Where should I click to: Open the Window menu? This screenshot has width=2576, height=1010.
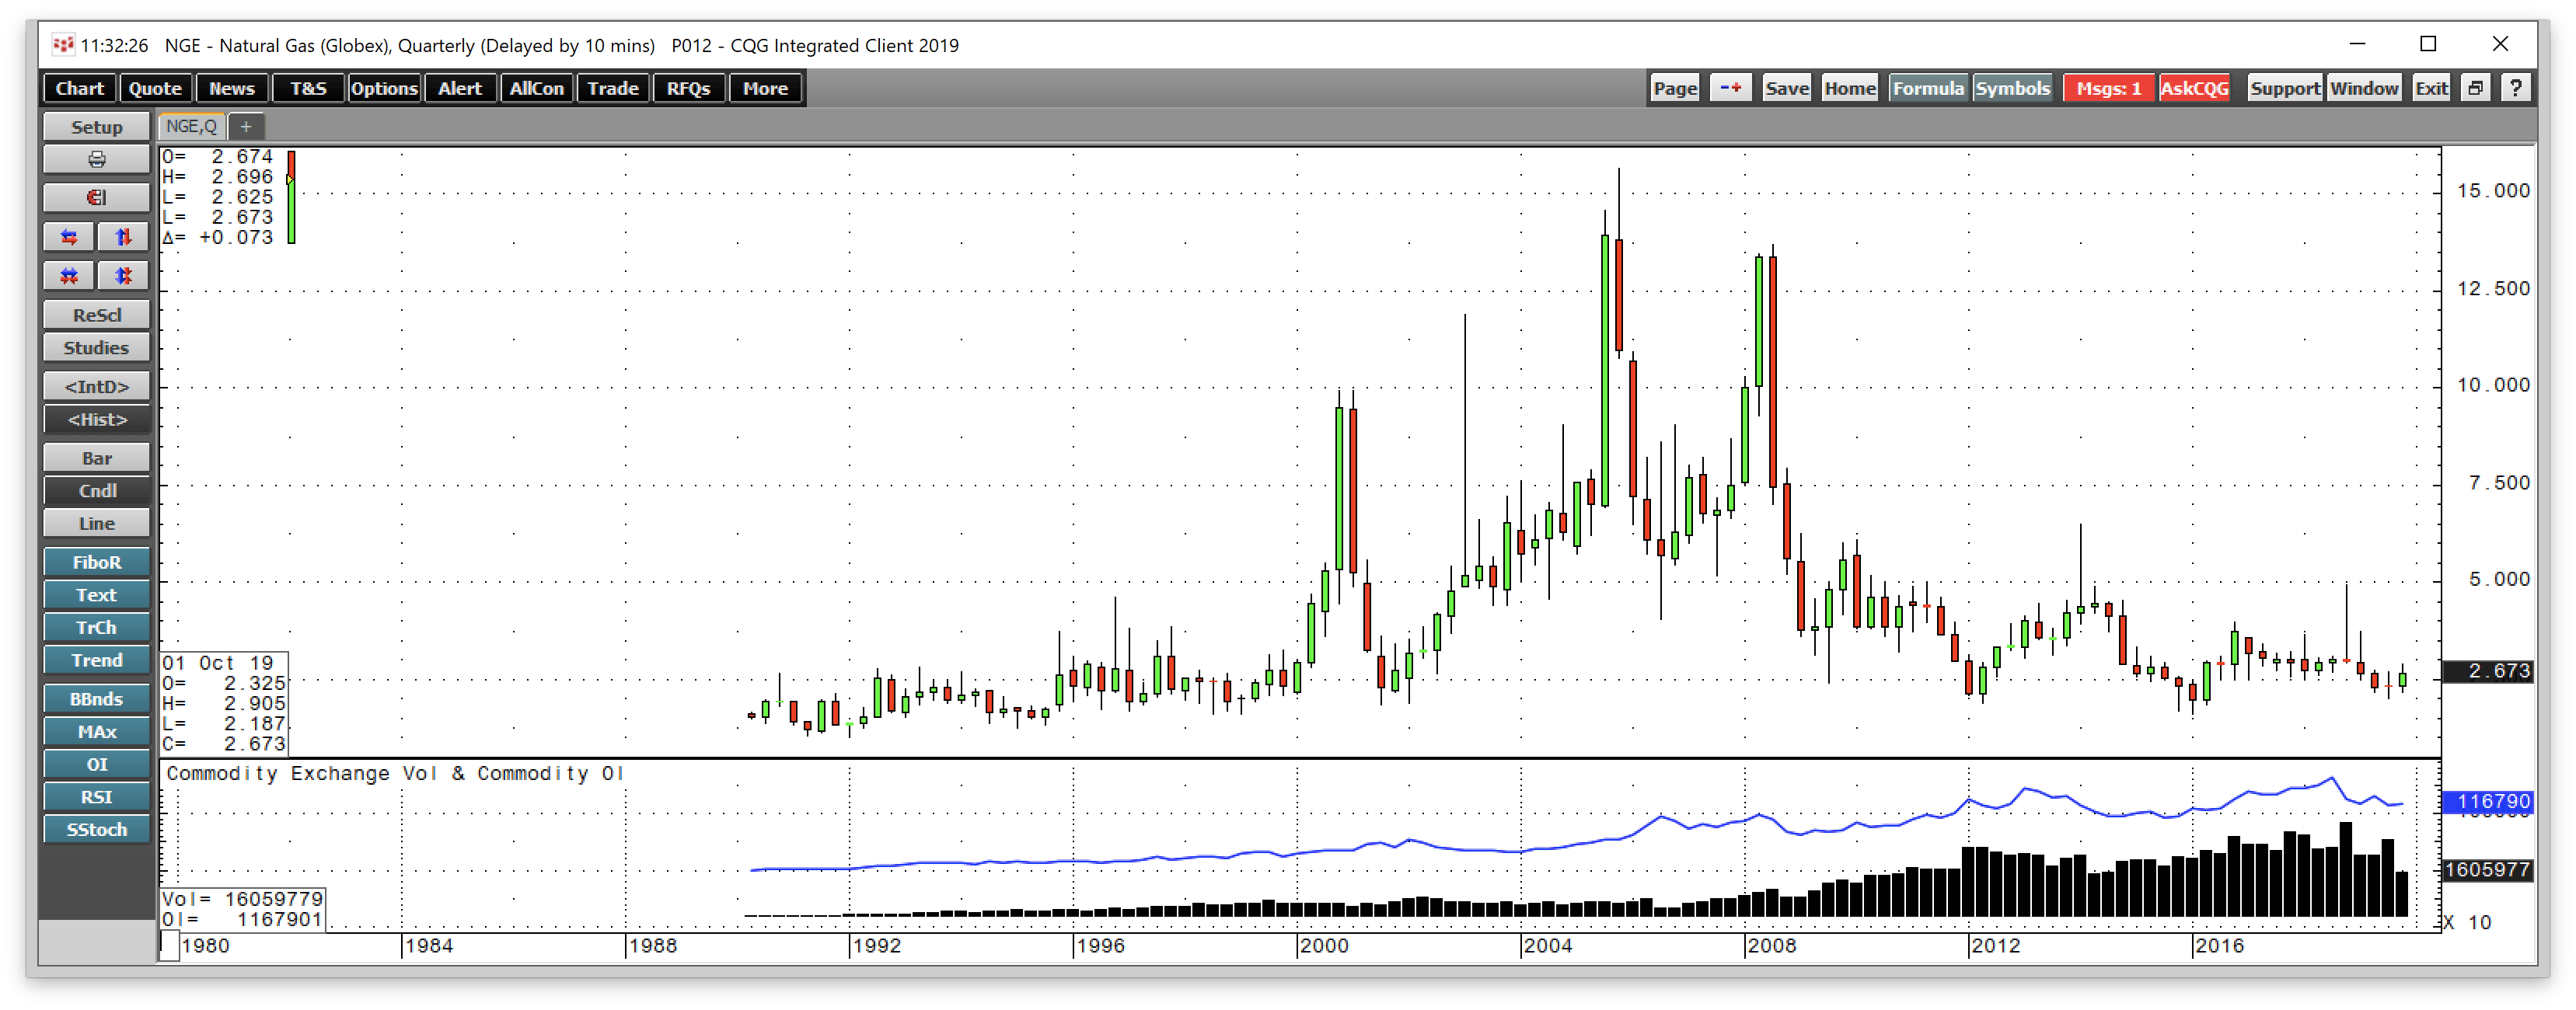click(2364, 88)
